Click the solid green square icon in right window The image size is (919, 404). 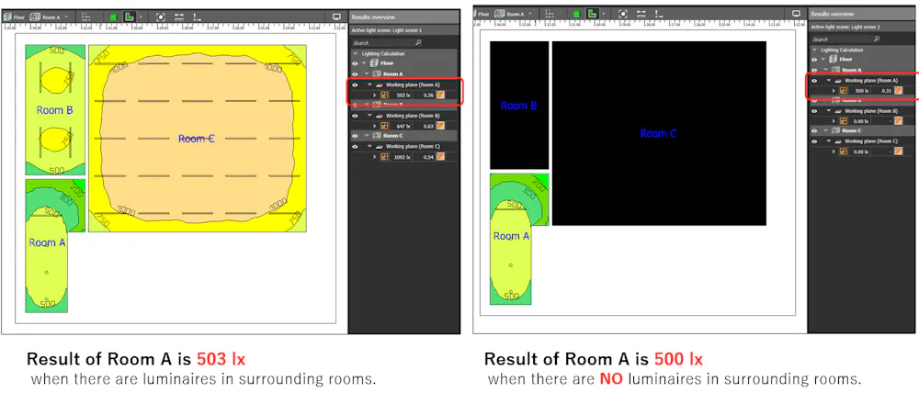tap(577, 14)
